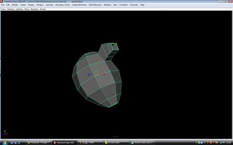Switch to Facebook - Google Chrome taskbar button
The image size is (233, 145).
pos(39,143)
